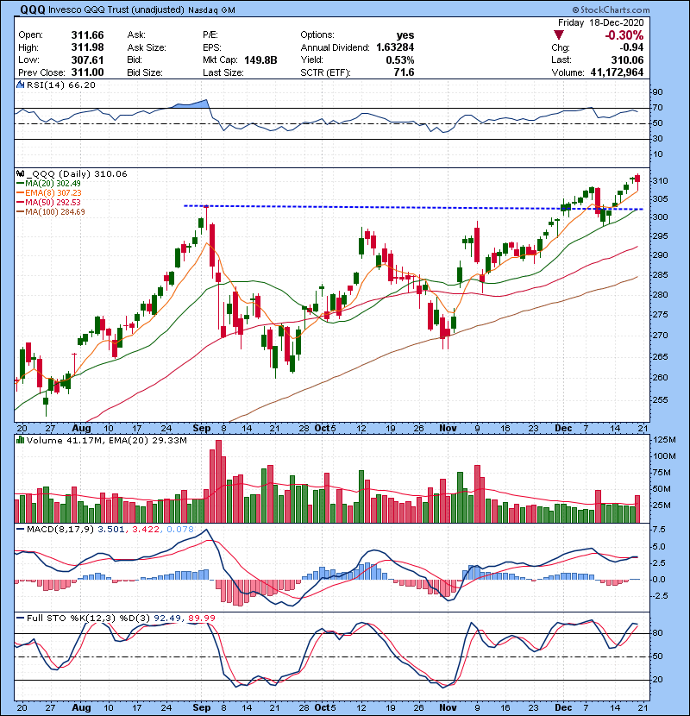Click the volume bars icon beside Volume label
The image size is (690, 716).
(20, 440)
